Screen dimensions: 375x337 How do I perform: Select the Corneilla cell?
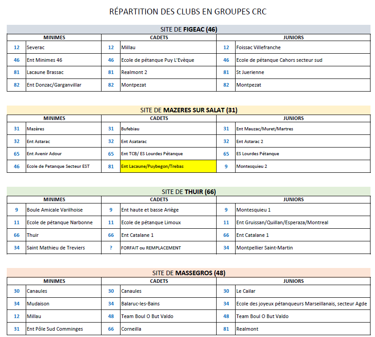(168, 329)
